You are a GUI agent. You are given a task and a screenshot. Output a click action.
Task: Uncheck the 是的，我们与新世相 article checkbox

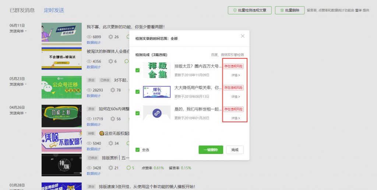(138, 113)
